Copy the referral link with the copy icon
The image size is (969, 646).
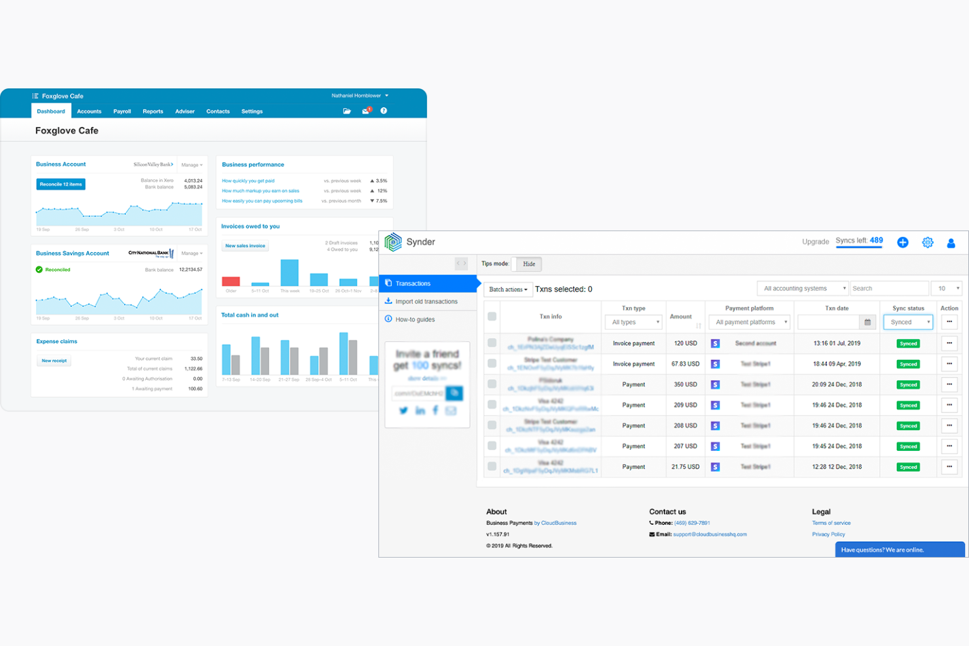454,393
